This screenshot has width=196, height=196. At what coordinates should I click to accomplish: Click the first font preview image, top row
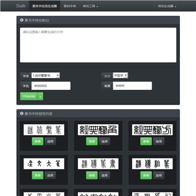pos(44,130)
